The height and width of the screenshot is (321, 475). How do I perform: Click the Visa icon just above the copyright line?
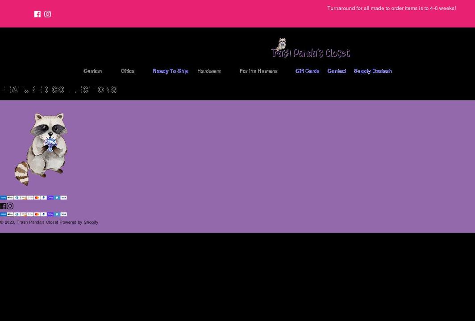(63, 214)
